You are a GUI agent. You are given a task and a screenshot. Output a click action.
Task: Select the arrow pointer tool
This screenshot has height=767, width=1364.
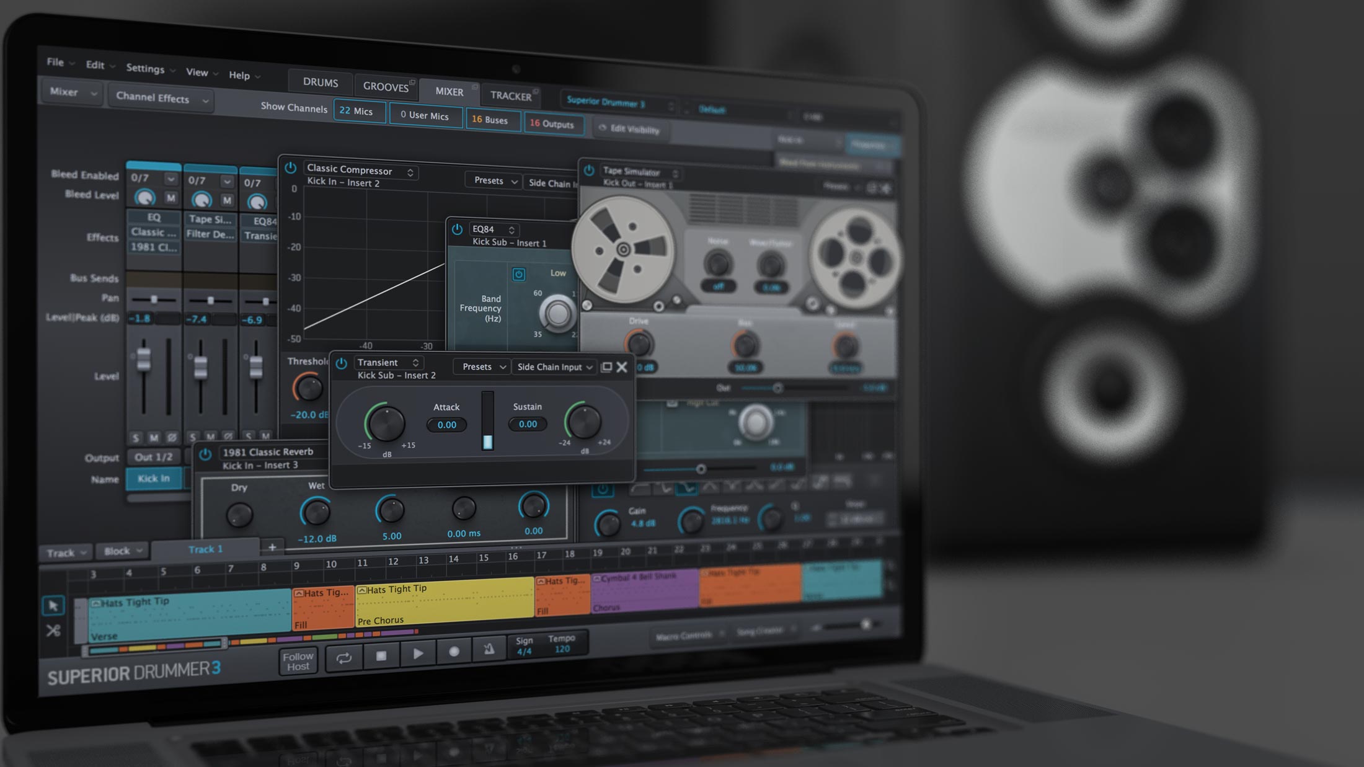click(x=53, y=606)
